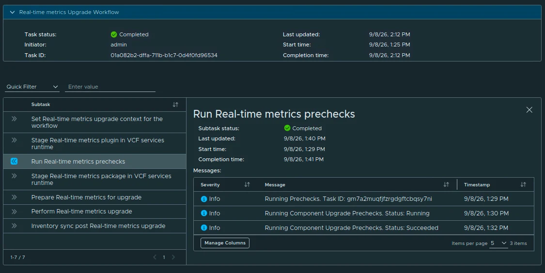Click the subtask status Completed check icon
Image resolution: width=545 pixels, height=273 pixels.
287,128
